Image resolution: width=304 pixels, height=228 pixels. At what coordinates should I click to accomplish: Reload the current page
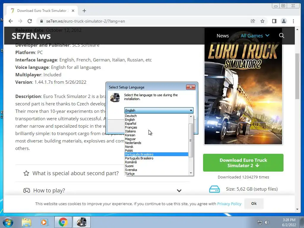point(30,21)
